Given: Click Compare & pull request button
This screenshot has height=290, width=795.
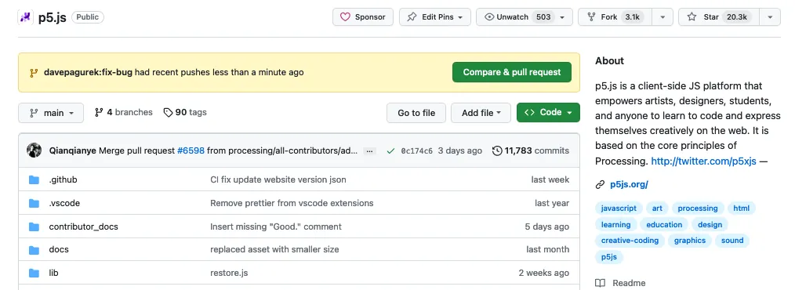Looking at the screenshot, I should click(512, 72).
